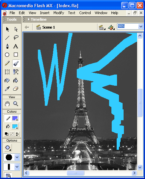Select the Lasso tool
Viewport: 145px width, 179px height.
click(x=16, y=37)
